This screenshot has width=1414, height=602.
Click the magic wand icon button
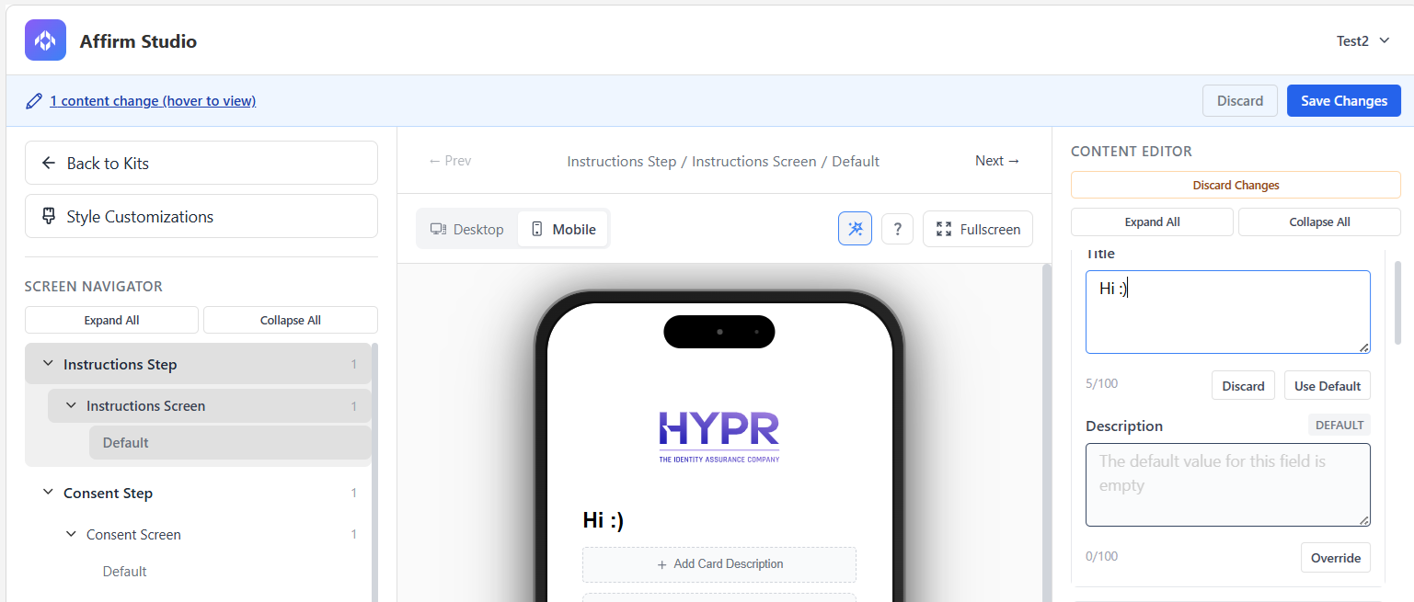click(x=855, y=229)
